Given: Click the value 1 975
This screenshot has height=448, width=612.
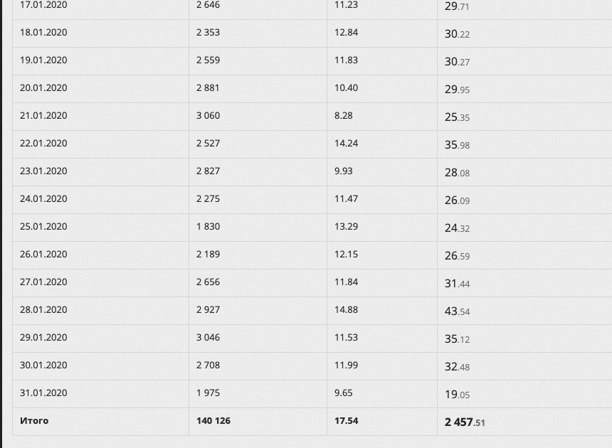Looking at the screenshot, I should point(208,393).
